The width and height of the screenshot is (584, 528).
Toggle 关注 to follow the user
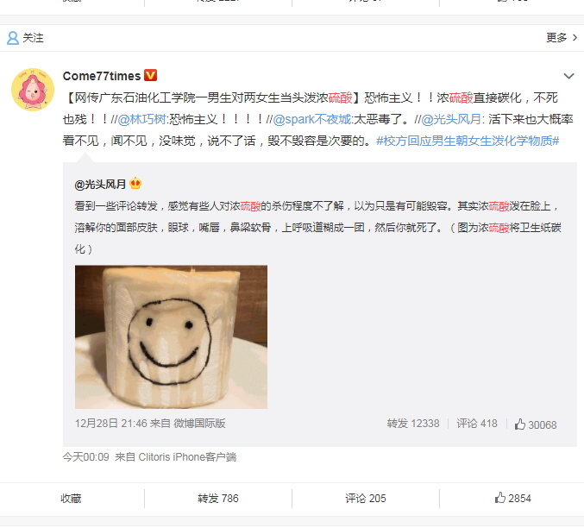click(25, 38)
